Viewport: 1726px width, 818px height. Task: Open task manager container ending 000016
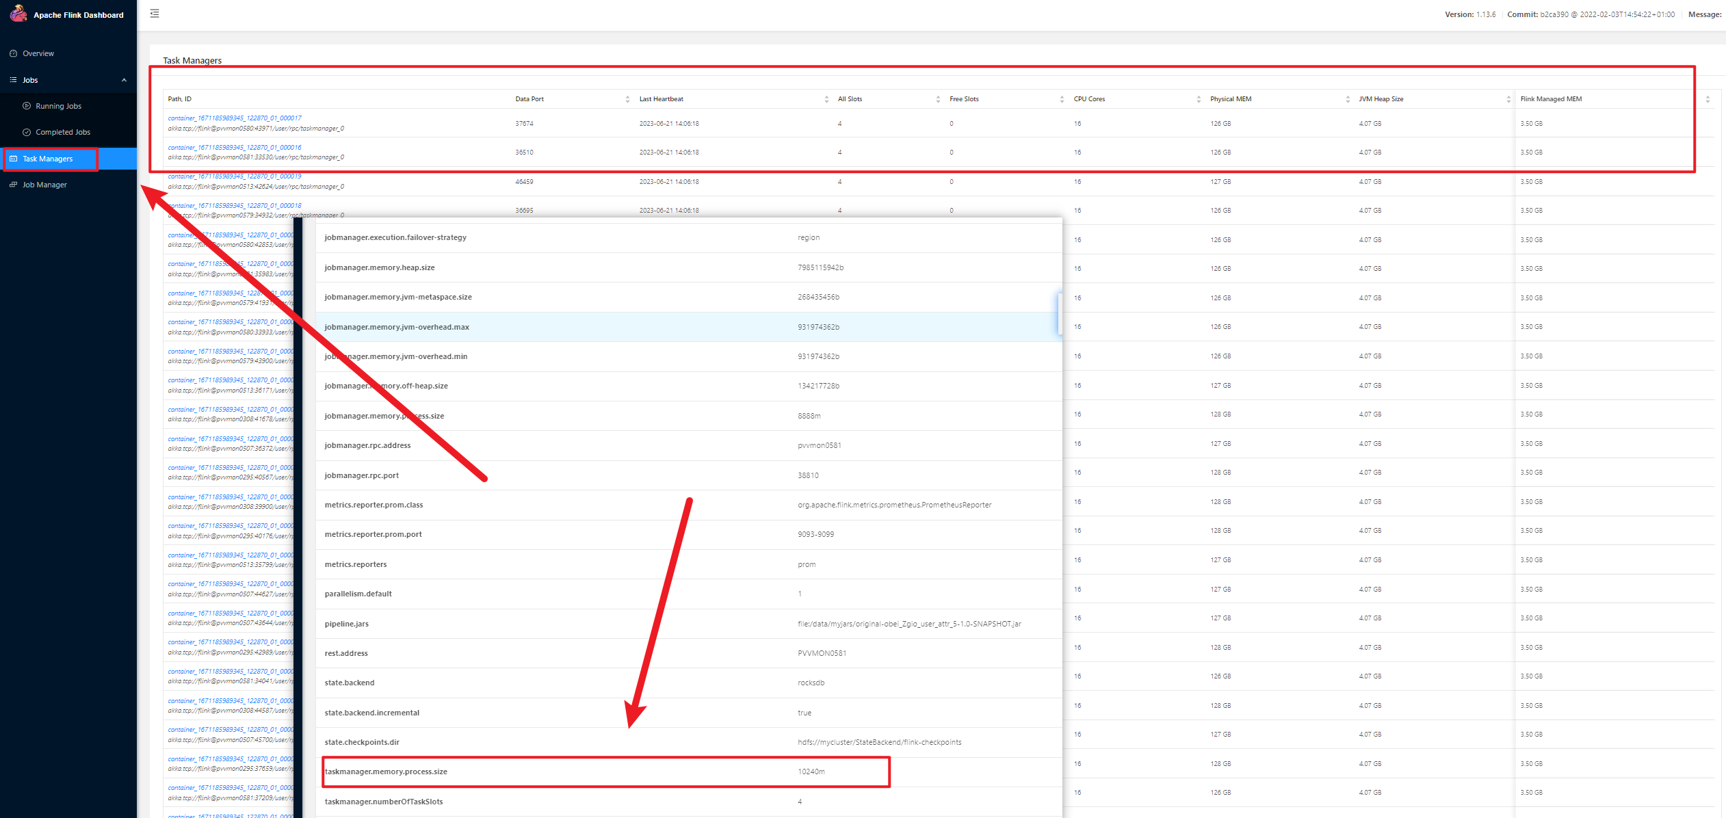(x=235, y=147)
